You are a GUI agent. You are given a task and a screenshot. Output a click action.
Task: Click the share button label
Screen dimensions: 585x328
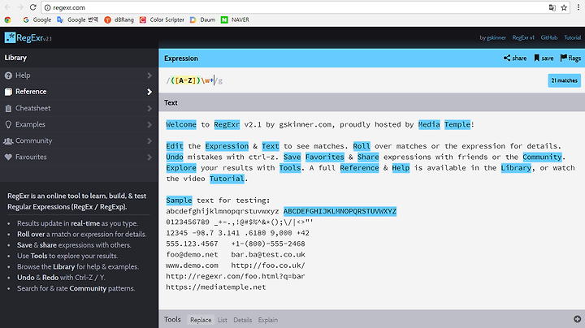pos(519,58)
